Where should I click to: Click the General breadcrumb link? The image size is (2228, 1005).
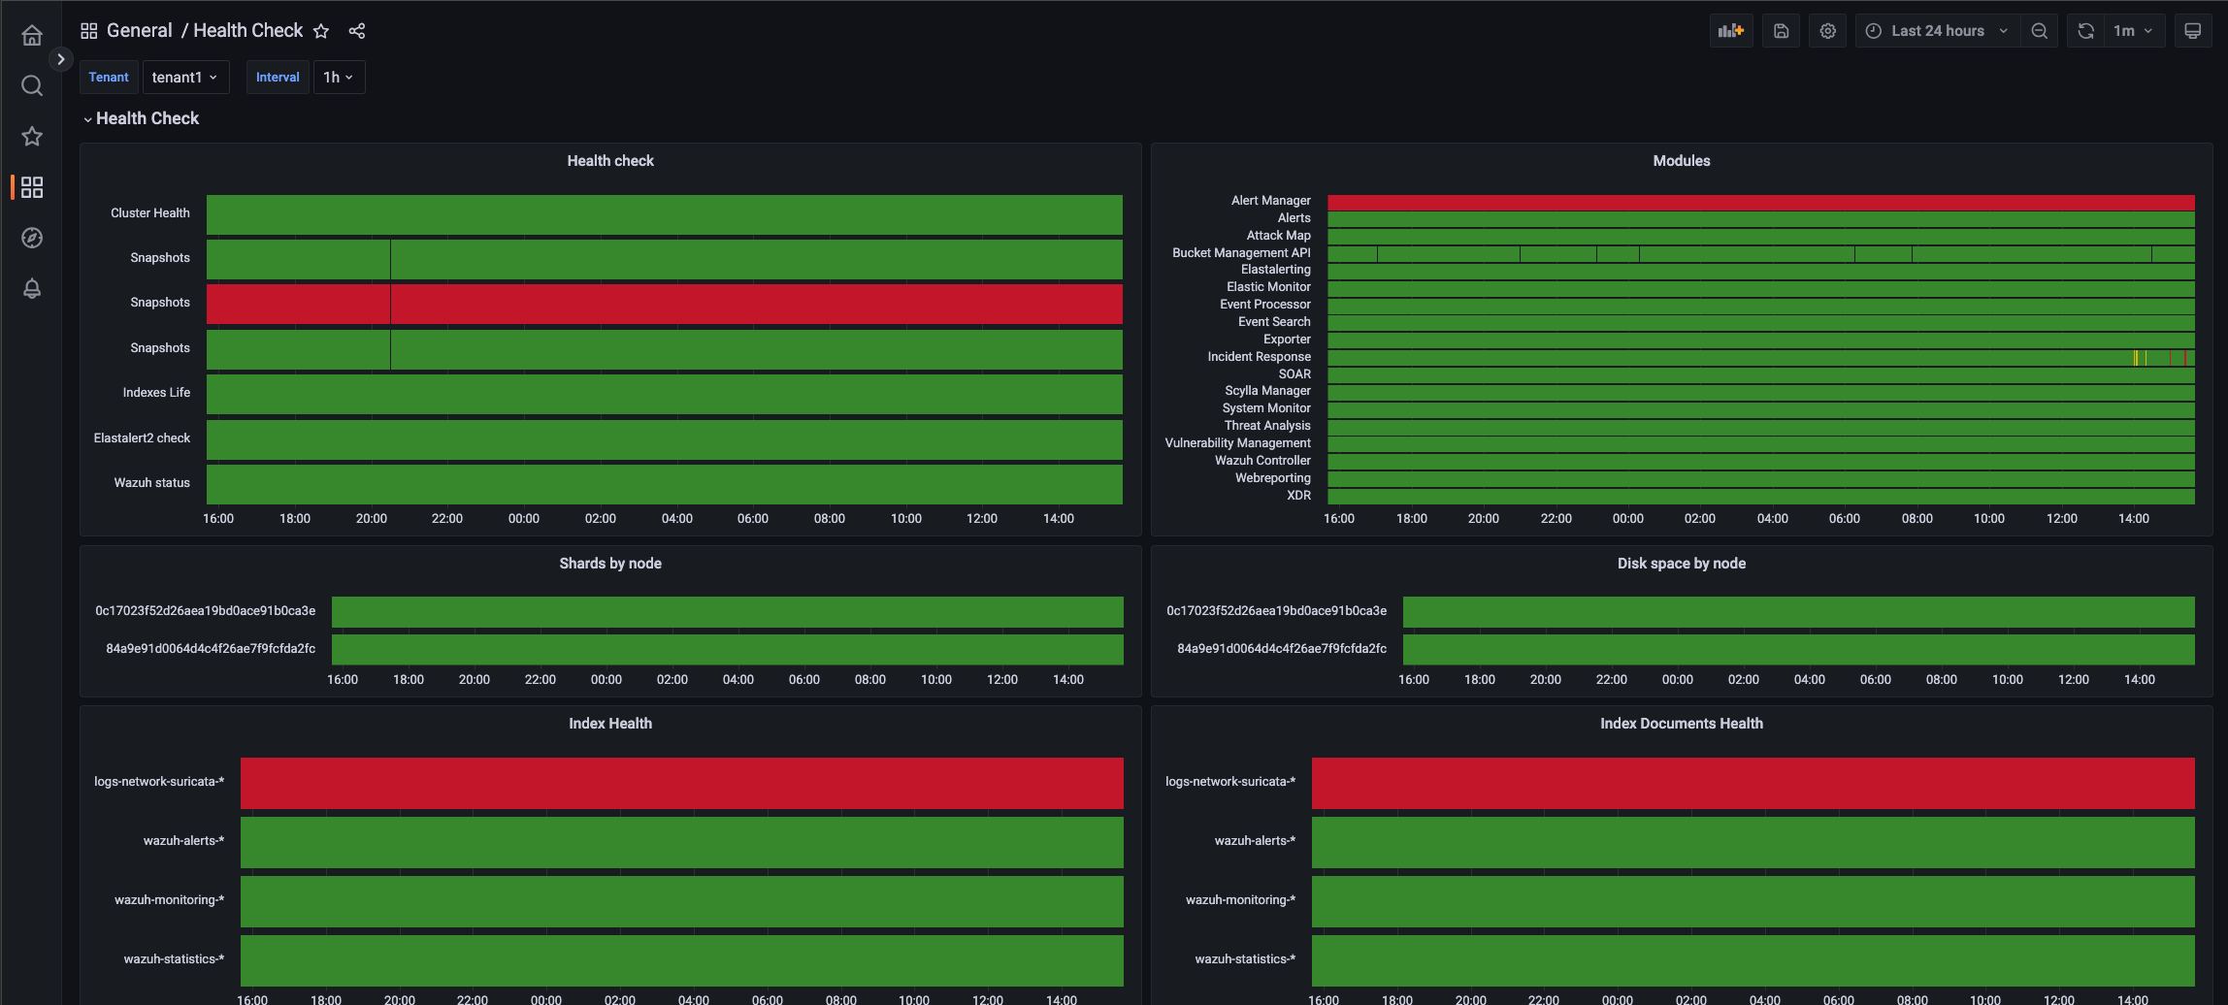click(139, 31)
